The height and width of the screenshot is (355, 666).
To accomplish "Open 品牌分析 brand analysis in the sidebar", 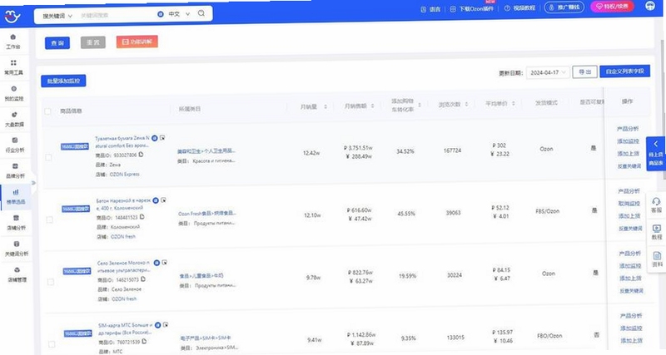I will tap(15, 170).
